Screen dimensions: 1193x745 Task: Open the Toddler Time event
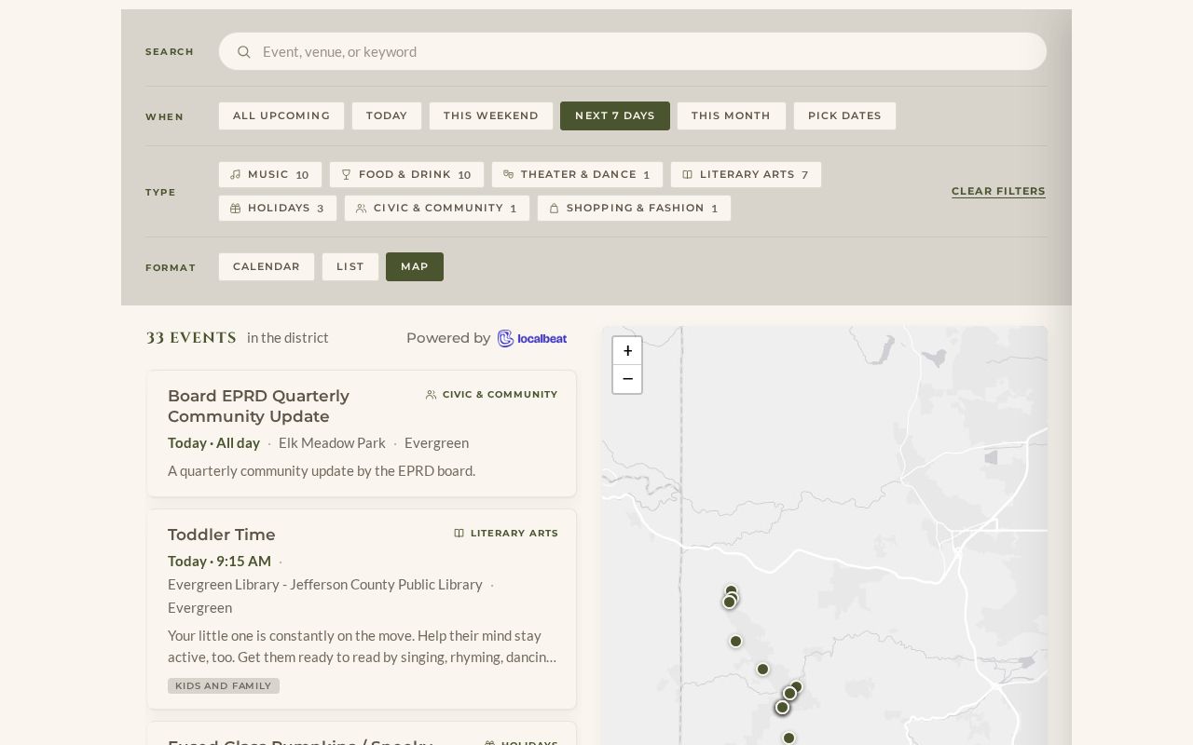click(x=222, y=535)
